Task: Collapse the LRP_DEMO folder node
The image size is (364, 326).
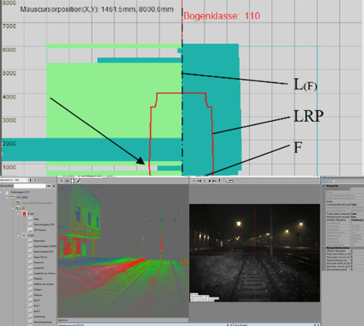Action: click(7, 198)
